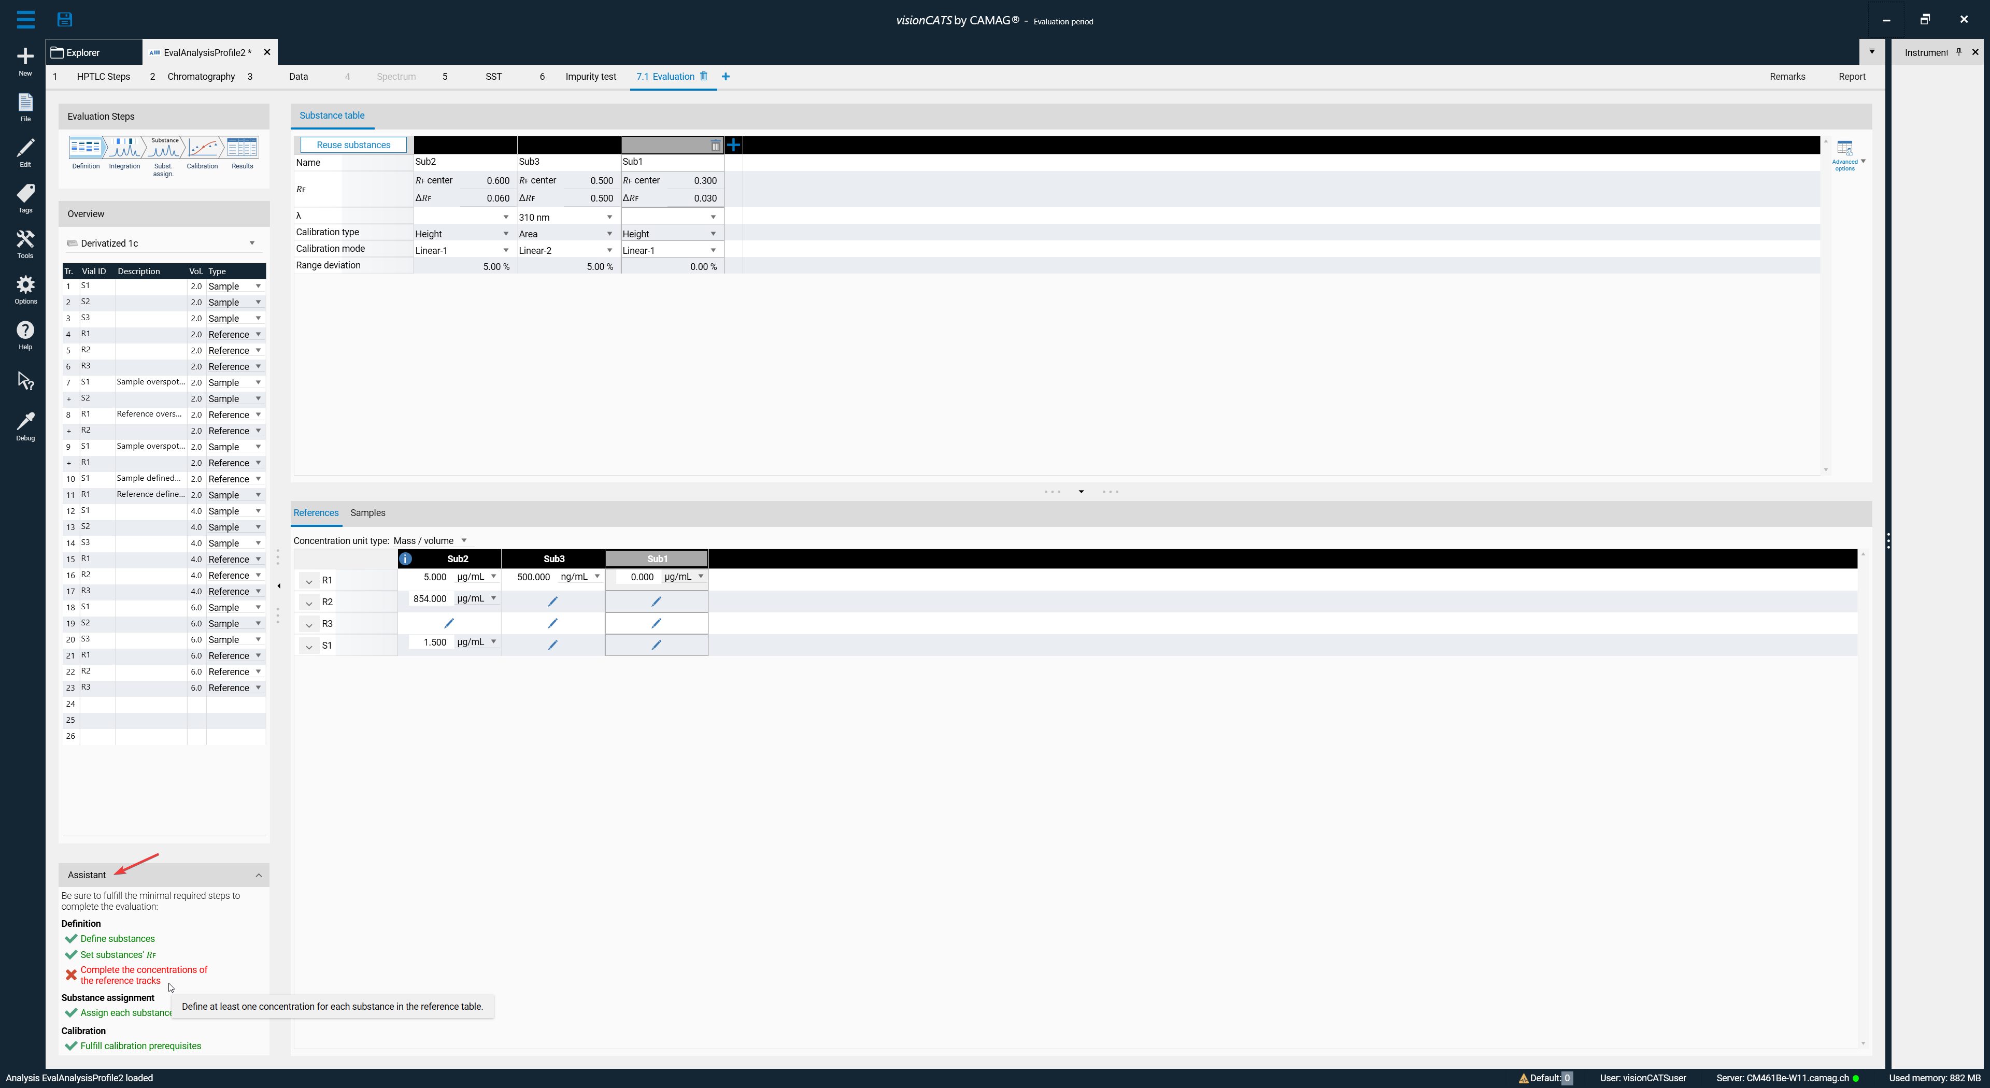Open the Impurity test tab
1990x1088 pixels.
coord(590,77)
